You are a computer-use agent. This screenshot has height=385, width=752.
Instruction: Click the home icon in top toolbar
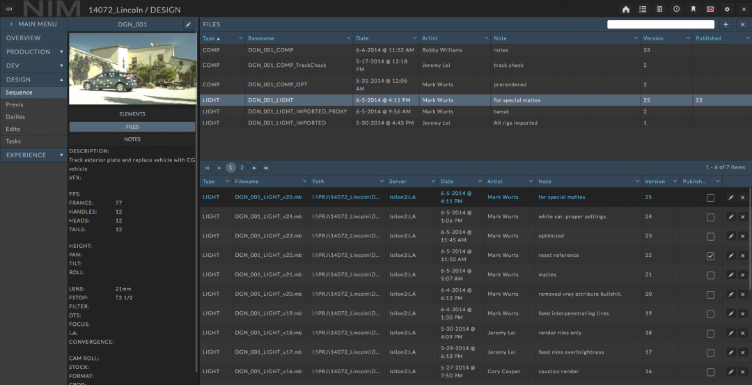tap(626, 9)
